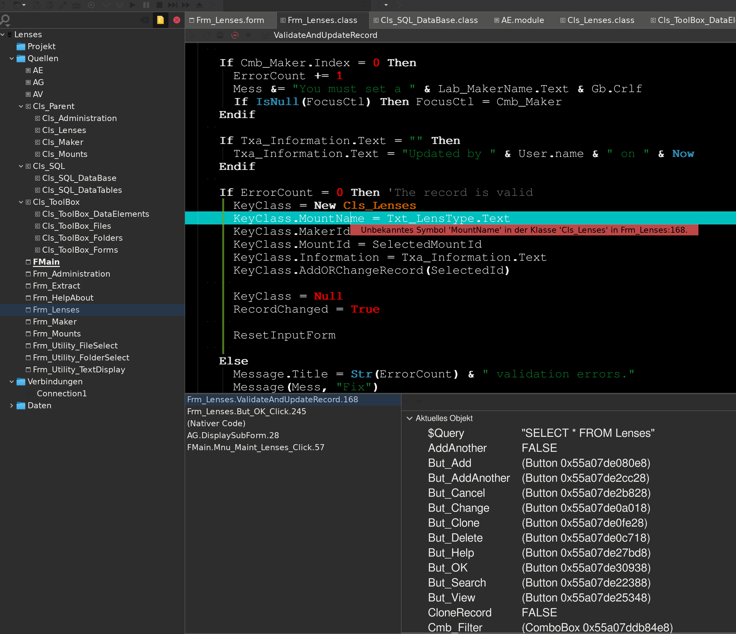This screenshot has height=634, width=736.
Task: Click the red close icon in project panel
Action: pyautogui.click(x=176, y=20)
